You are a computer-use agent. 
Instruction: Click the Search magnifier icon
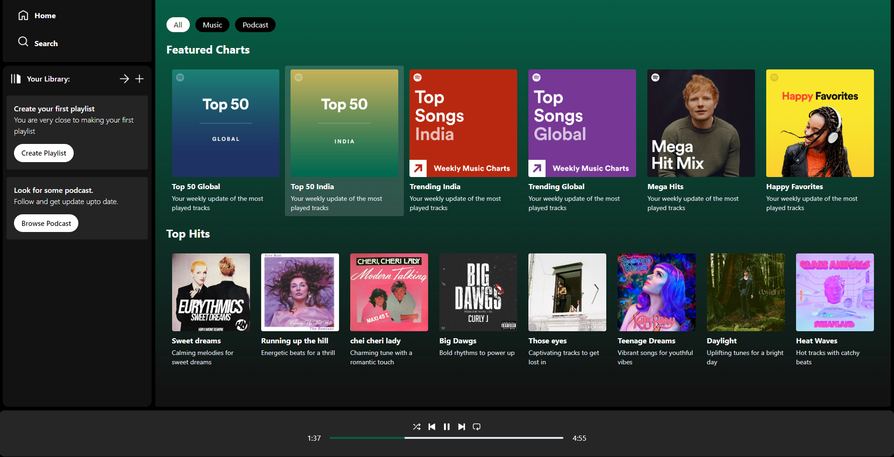click(x=23, y=41)
